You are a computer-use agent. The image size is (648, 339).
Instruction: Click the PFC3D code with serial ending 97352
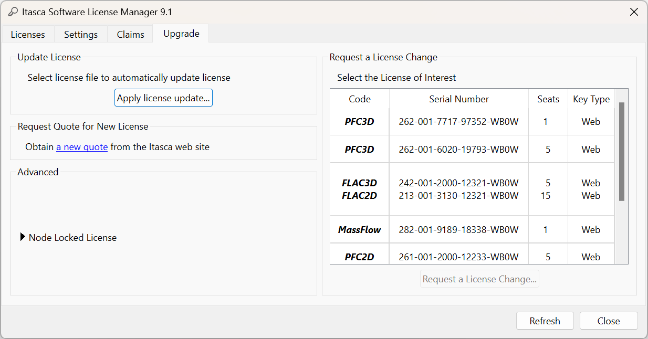(360, 122)
